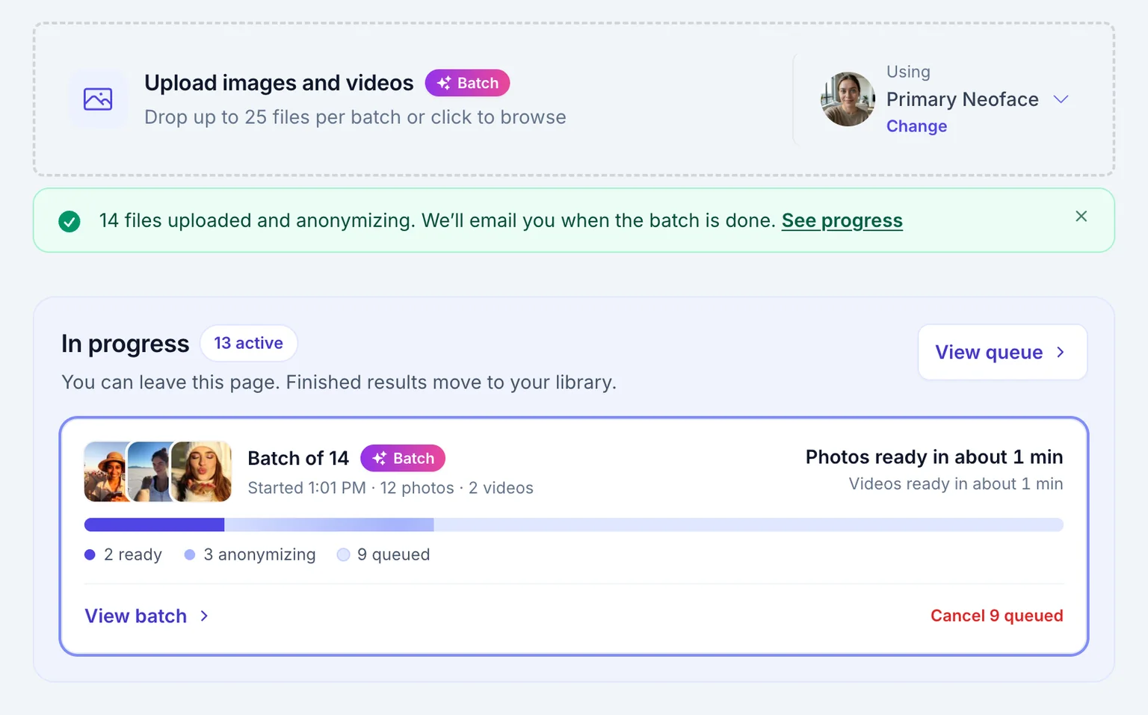The width and height of the screenshot is (1148, 715).
Task: Click the 9 queued legend dot
Action: click(x=343, y=554)
